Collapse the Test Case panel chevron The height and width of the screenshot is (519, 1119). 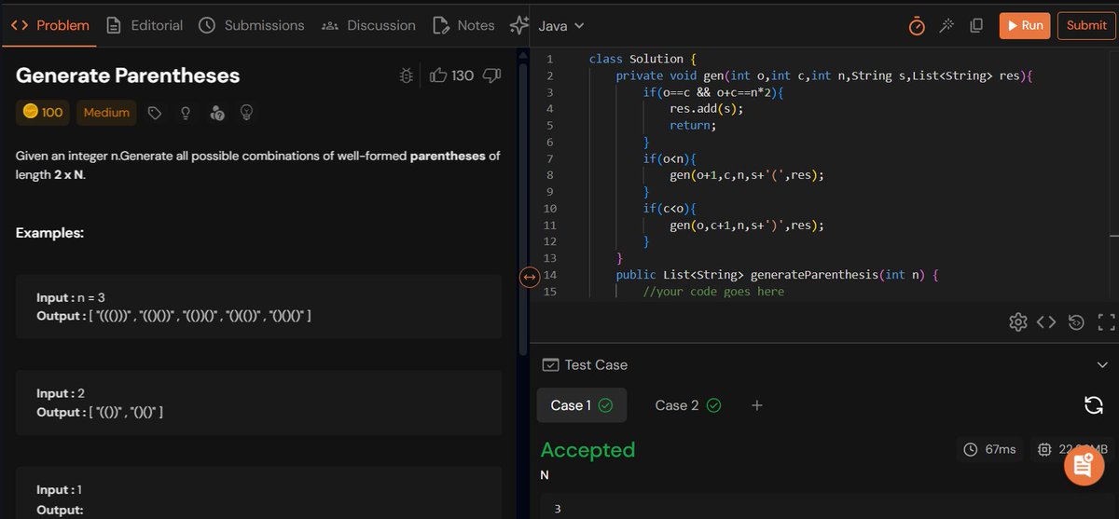1102,365
